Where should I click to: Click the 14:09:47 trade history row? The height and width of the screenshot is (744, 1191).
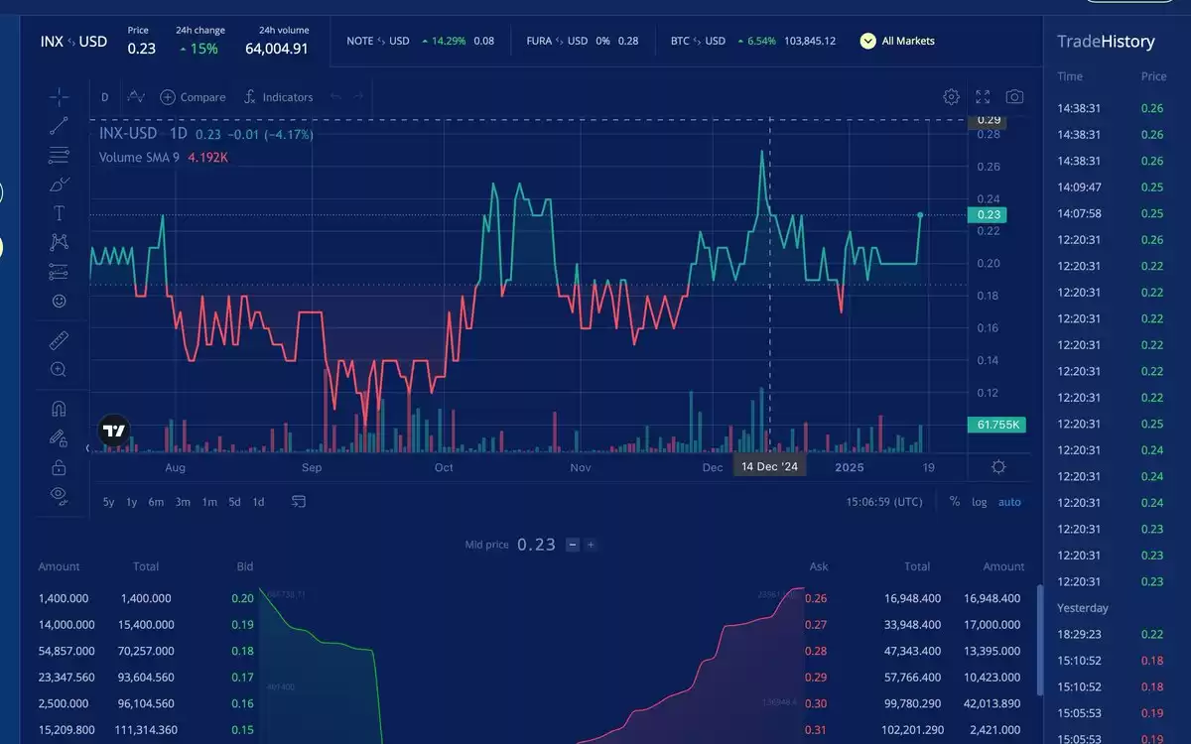(1112, 186)
